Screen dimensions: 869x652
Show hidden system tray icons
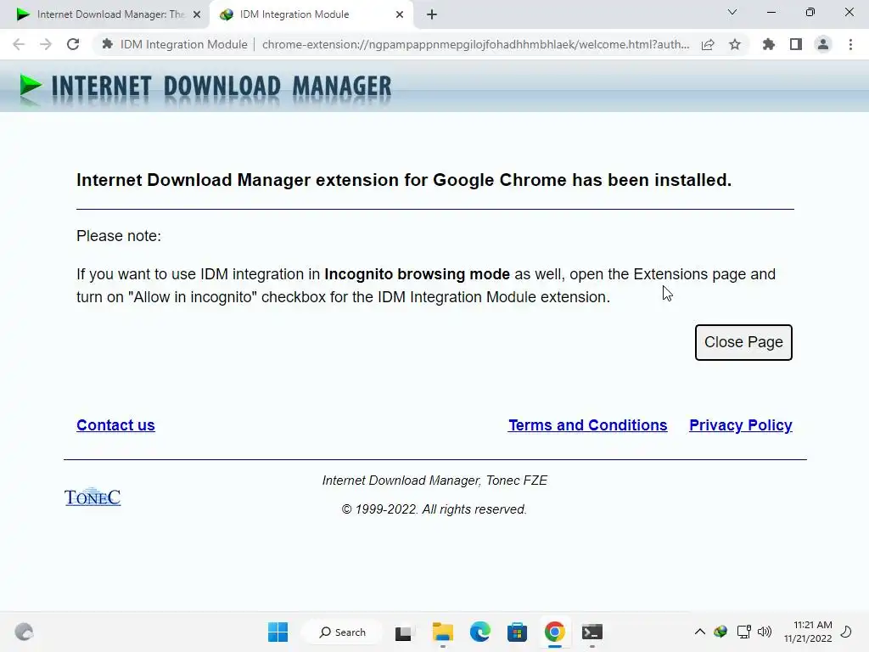pyautogui.click(x=700, y=632)
